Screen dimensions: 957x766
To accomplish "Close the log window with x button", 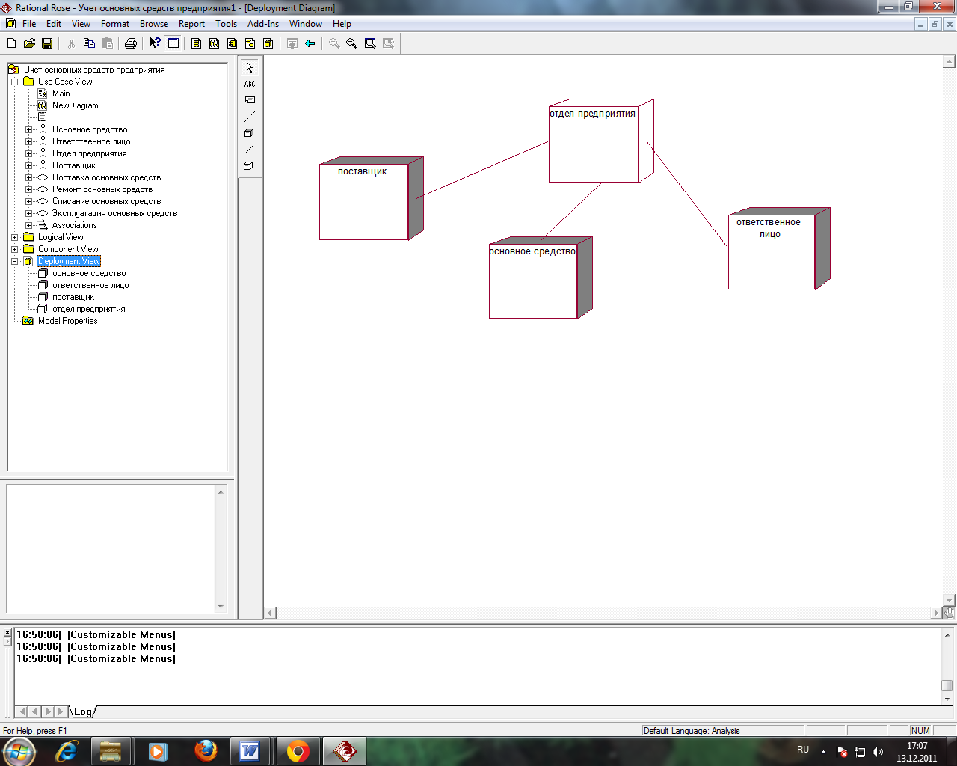I will [x=7, y=634].
